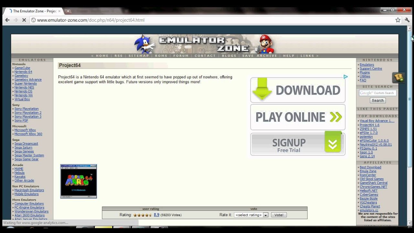
Task: Click the green DOWNLOAD ad banner
Action: pyautogui.click(x=298, y=90)
